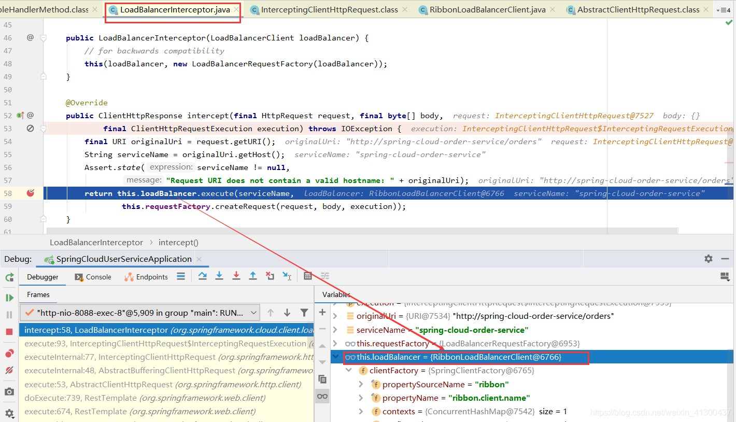
Task: Show the execution point icon
Action: click(x=181, y=276)
